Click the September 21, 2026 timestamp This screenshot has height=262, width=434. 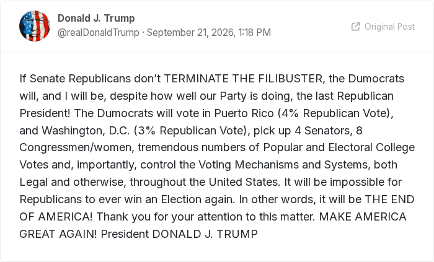coord(209,33)
